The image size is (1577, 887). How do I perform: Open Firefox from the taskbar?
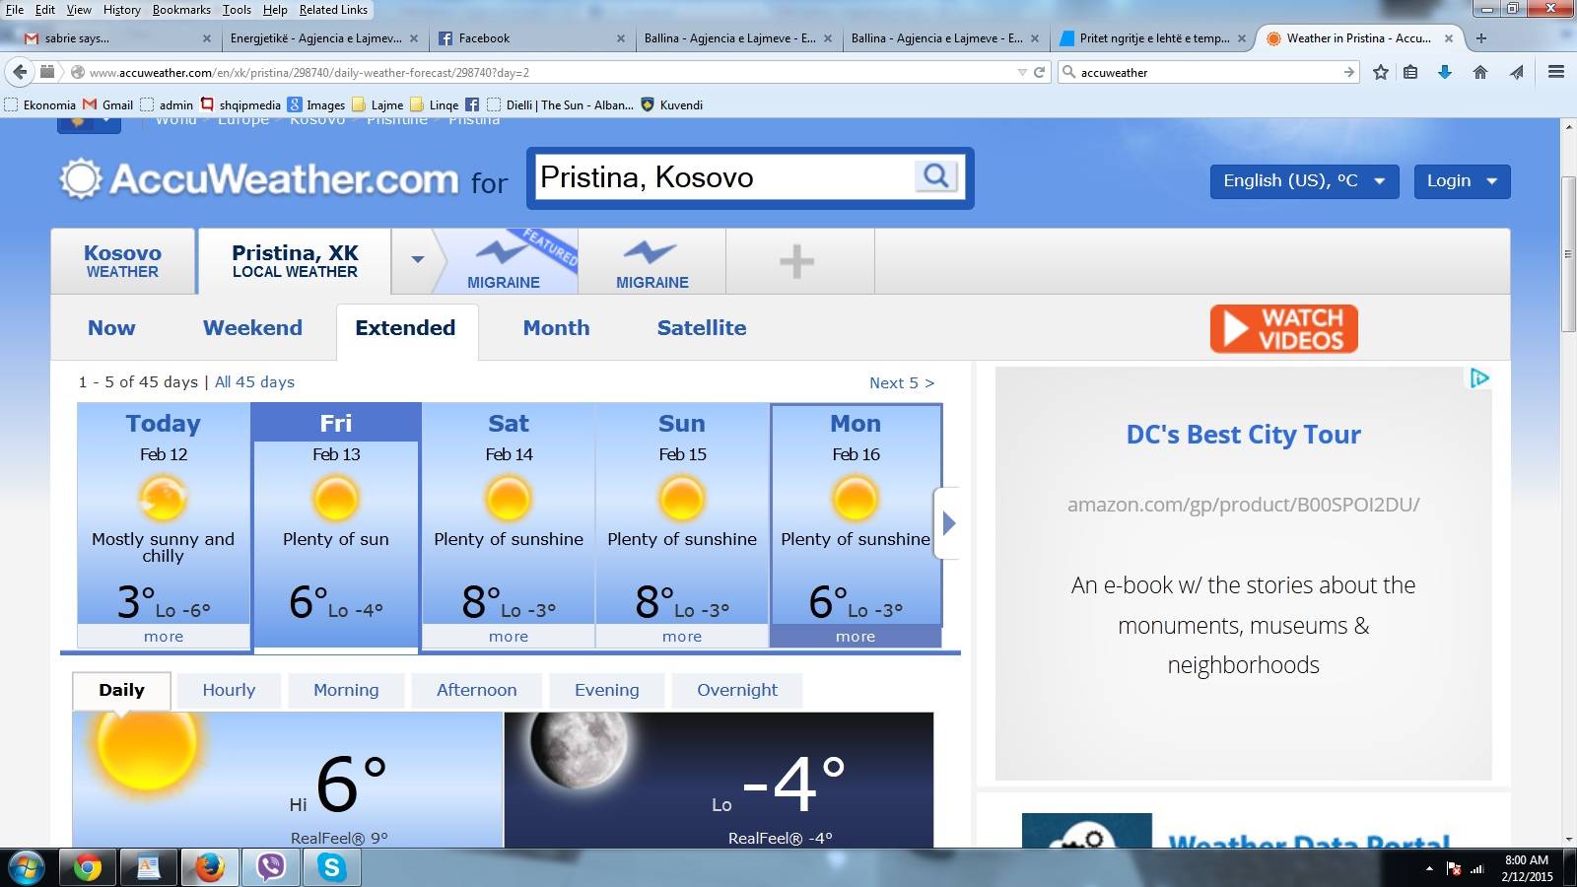(209, 868)
